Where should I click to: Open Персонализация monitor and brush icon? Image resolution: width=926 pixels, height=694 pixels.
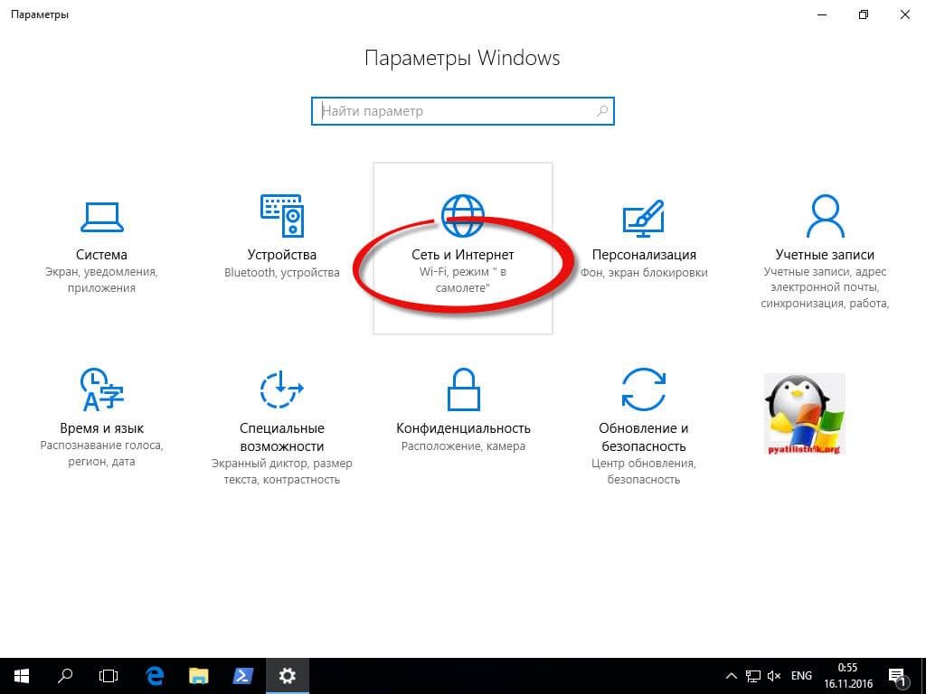coord(643,218)
